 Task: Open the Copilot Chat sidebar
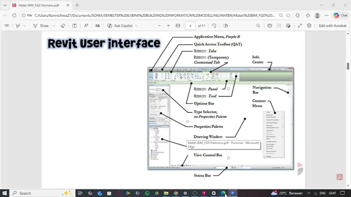point(340,15)
